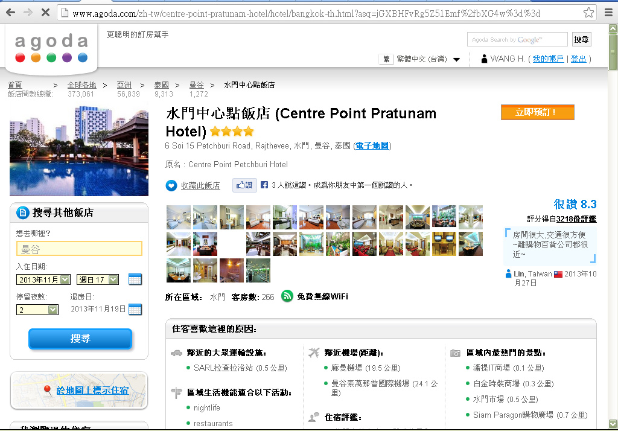Click the page vertical scrollbar thumb
The height and width of the screenshot is (431, 618).
coord(613,52)
